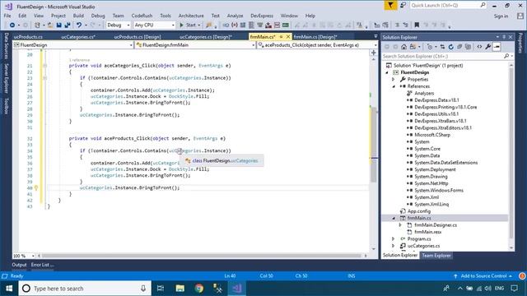527x296 pixels.
Task: Click the Navigate Backward toolbar icon
Action: [x=12, y=25]
